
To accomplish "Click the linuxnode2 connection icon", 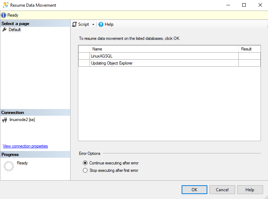I will pos(5,120).
